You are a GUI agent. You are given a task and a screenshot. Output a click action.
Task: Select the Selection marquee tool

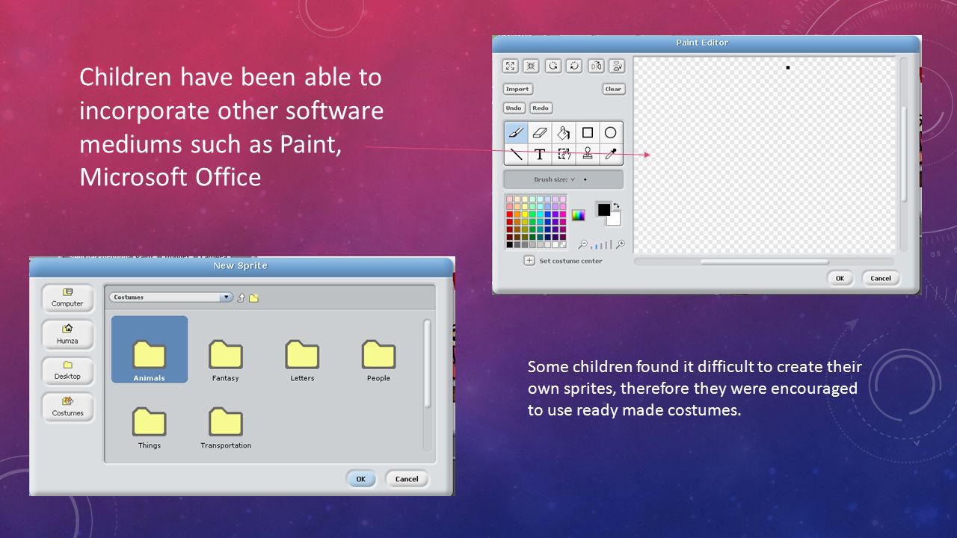click(564, 155)
